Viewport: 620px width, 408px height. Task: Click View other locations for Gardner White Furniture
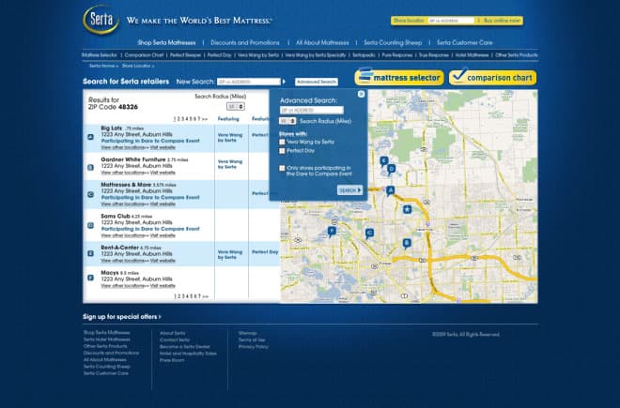[x=124, y=173]
